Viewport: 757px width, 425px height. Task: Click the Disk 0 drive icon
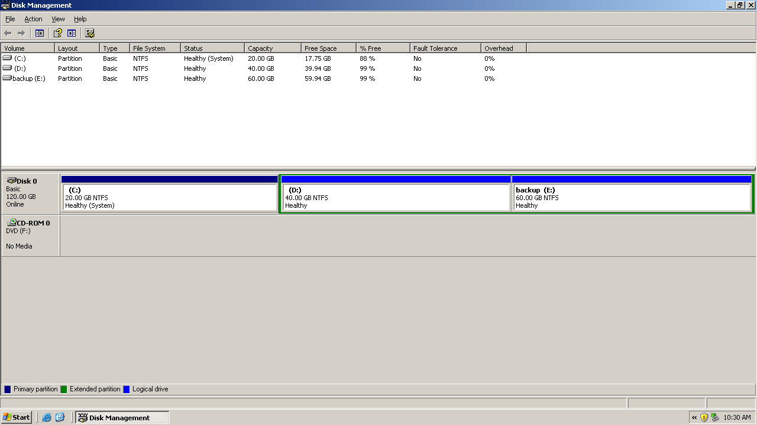click(11, 181)
